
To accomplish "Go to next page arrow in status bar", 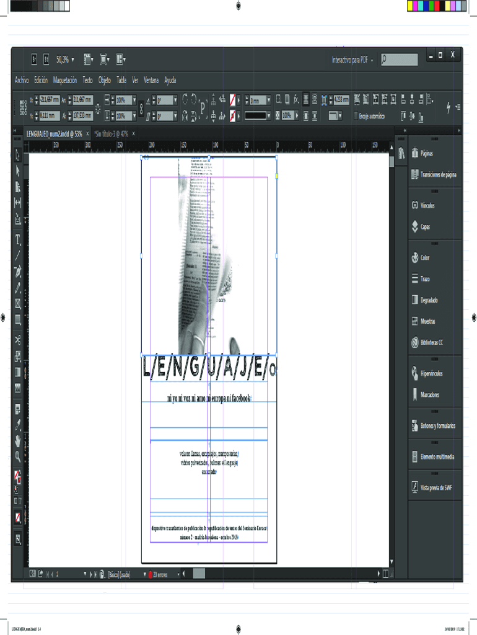I will click(90, 574).
